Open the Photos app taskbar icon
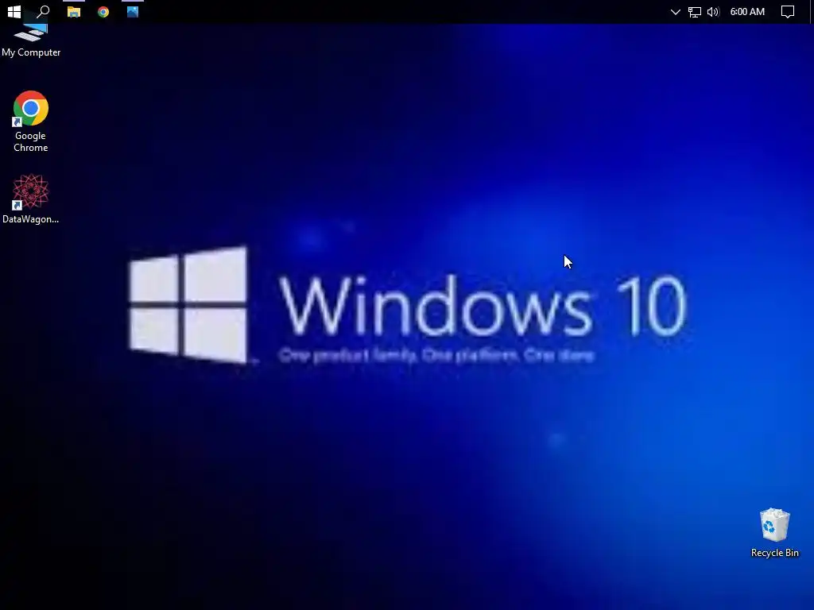The width and height of the screenshot is (814, 610). (x=133, y=11)
